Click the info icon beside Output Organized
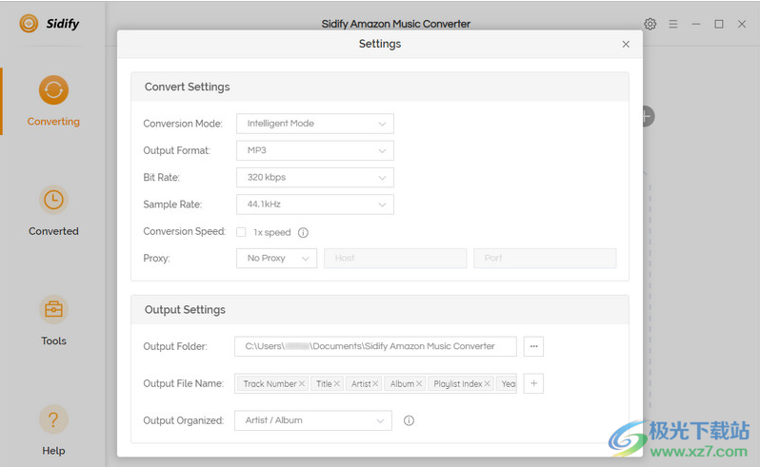 tap(409, 420)
